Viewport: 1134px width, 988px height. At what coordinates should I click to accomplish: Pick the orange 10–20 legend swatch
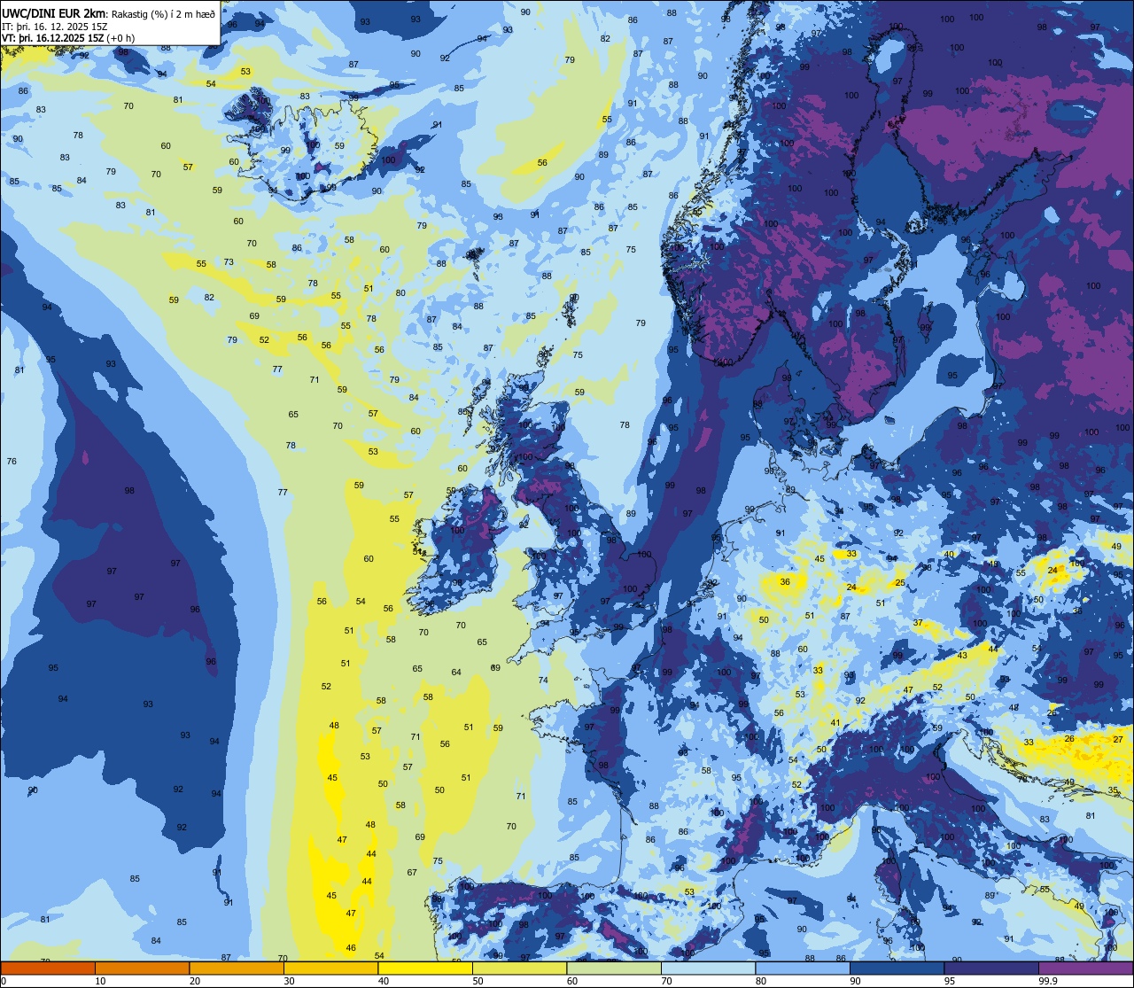(x=142, y=968)
